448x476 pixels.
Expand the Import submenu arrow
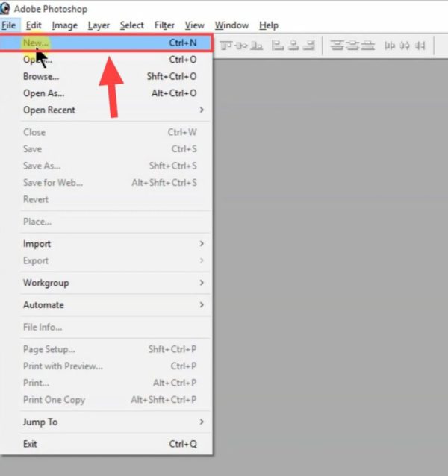202,244
